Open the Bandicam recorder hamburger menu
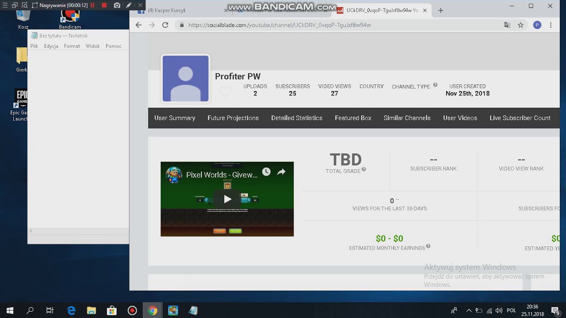 pyautogui.click(x=5, y=5)
